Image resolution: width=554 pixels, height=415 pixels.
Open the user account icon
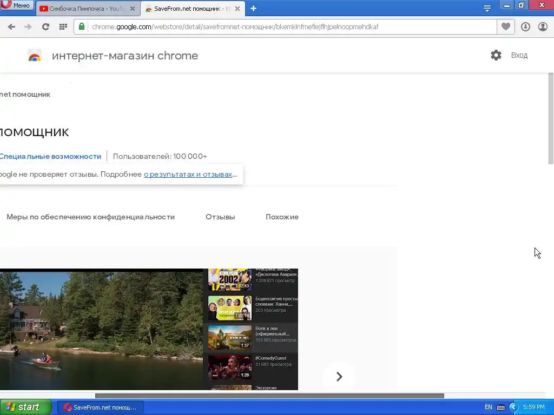[543, 27]
